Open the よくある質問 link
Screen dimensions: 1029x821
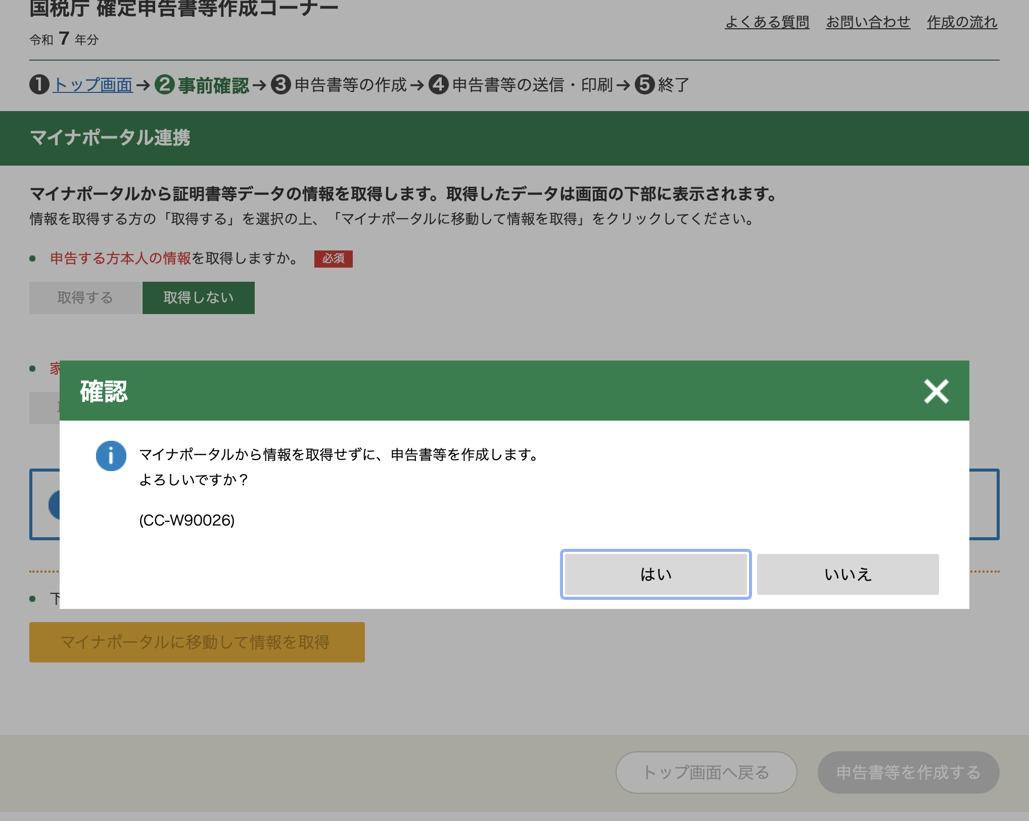pos(767,22)
